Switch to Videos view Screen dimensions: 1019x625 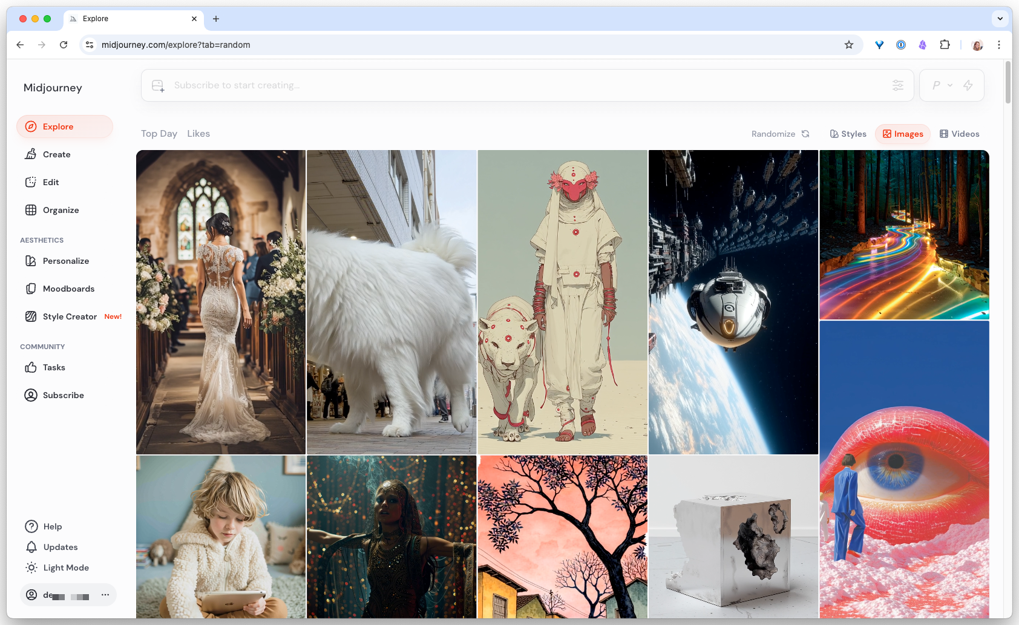click(959, 134)
